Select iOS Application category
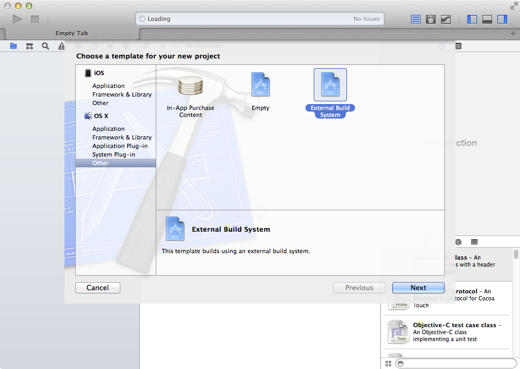 click(109, 86)
